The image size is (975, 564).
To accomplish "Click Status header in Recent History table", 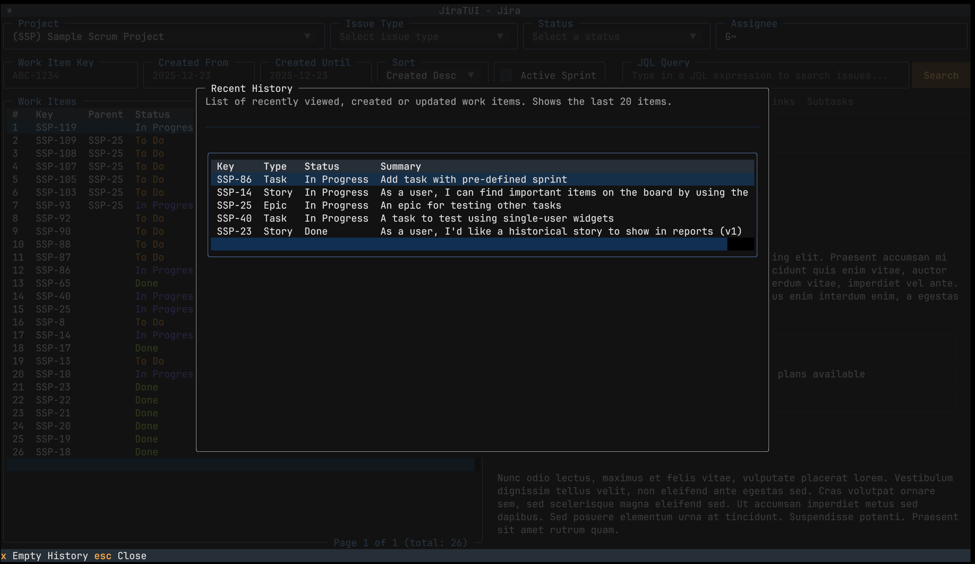I will pos(322,166).
